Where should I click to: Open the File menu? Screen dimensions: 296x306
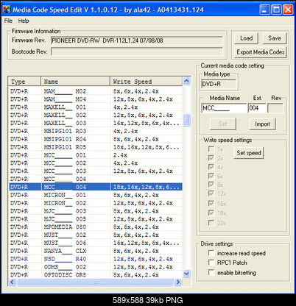click(8, 21)
